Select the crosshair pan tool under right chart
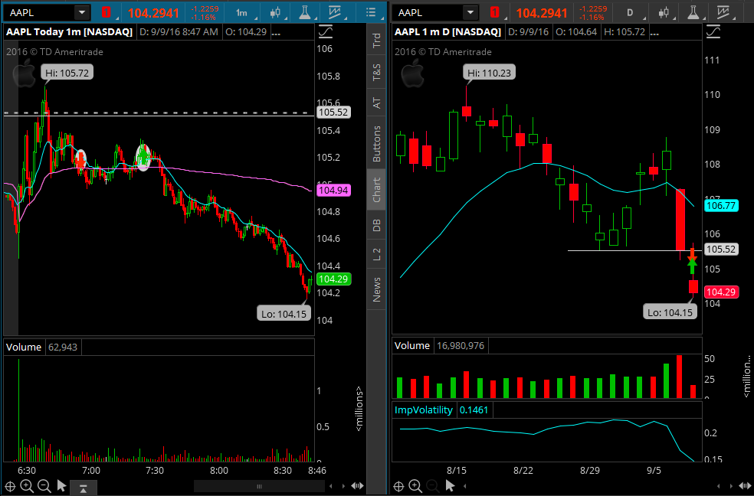Screen dimensions: 754x496 click(x=398, y=486)
